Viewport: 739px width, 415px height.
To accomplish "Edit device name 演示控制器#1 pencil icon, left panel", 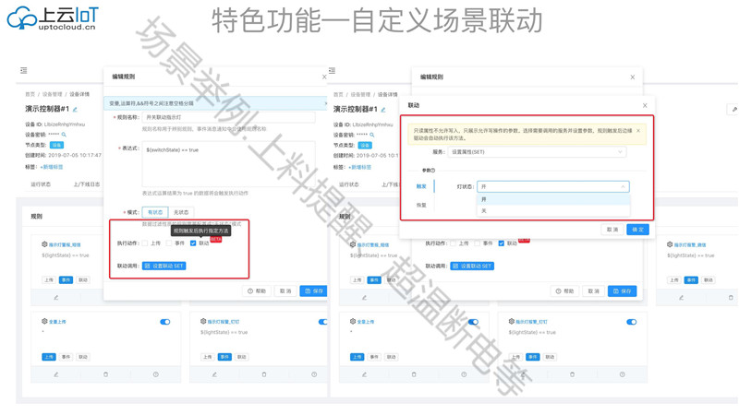I will click(76, 110).
